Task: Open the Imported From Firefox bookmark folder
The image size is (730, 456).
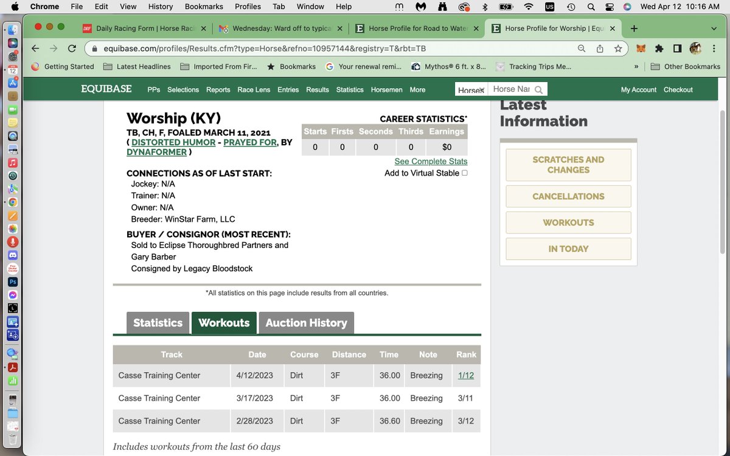Action: pos(218,66)
